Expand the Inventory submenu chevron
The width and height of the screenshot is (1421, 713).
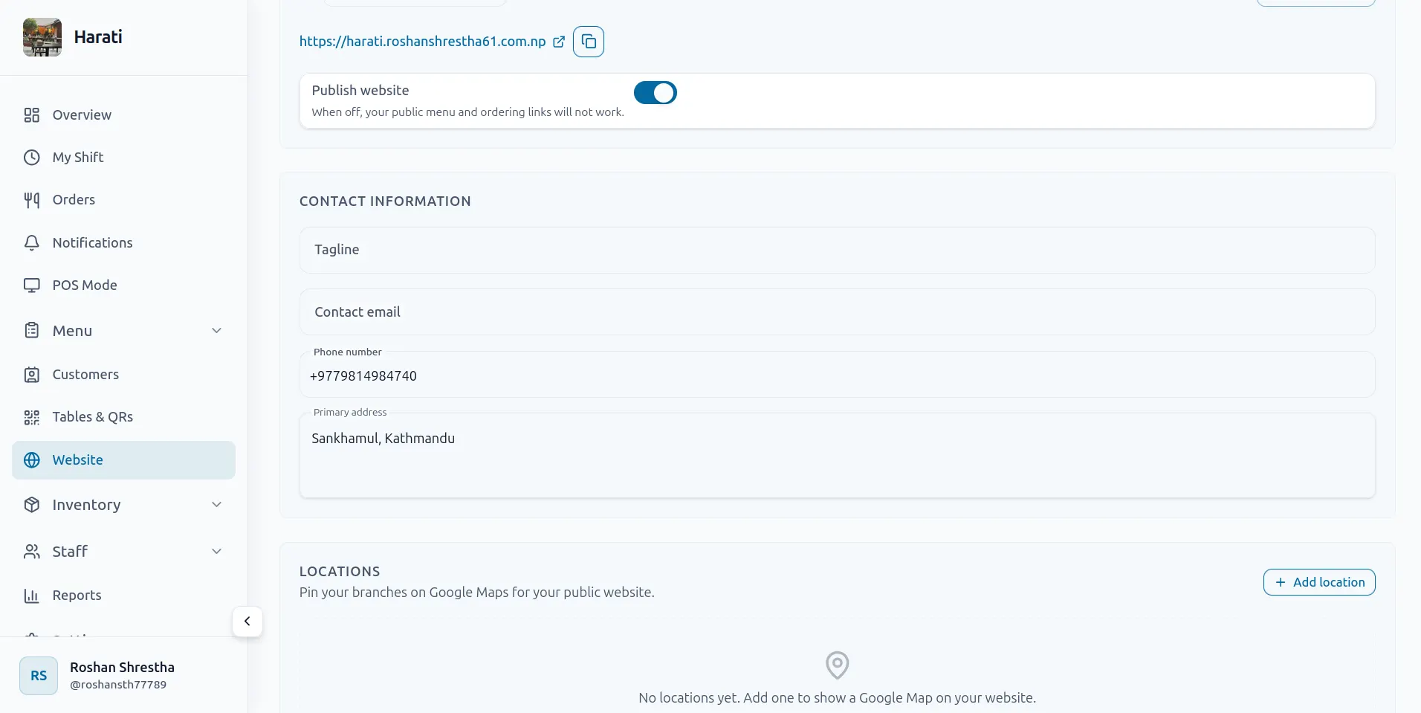[x=216, y=505]
